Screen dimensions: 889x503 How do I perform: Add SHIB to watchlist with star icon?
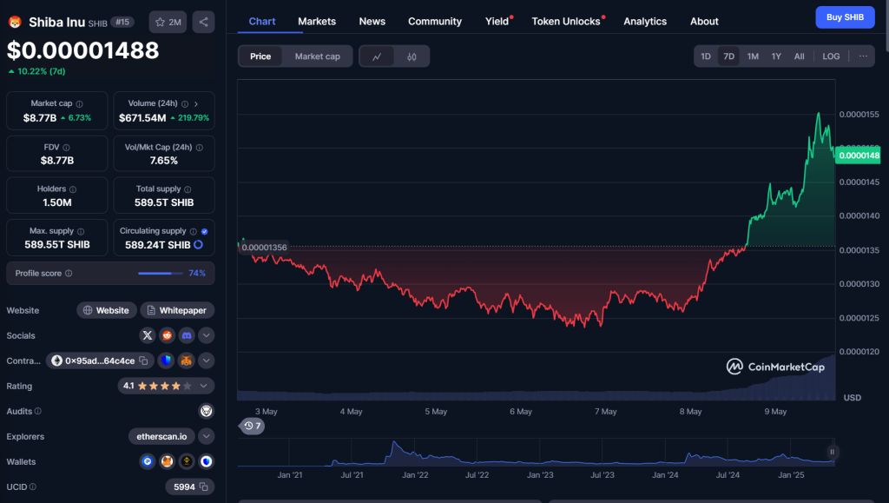[168, 22]
